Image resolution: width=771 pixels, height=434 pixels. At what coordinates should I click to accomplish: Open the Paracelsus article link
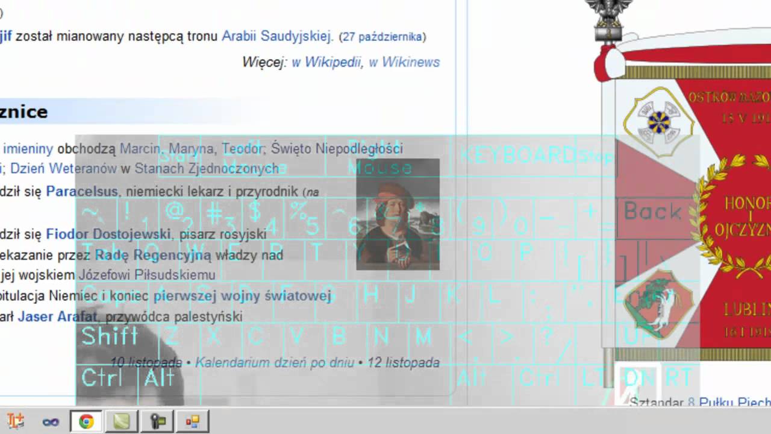(82, 192)
